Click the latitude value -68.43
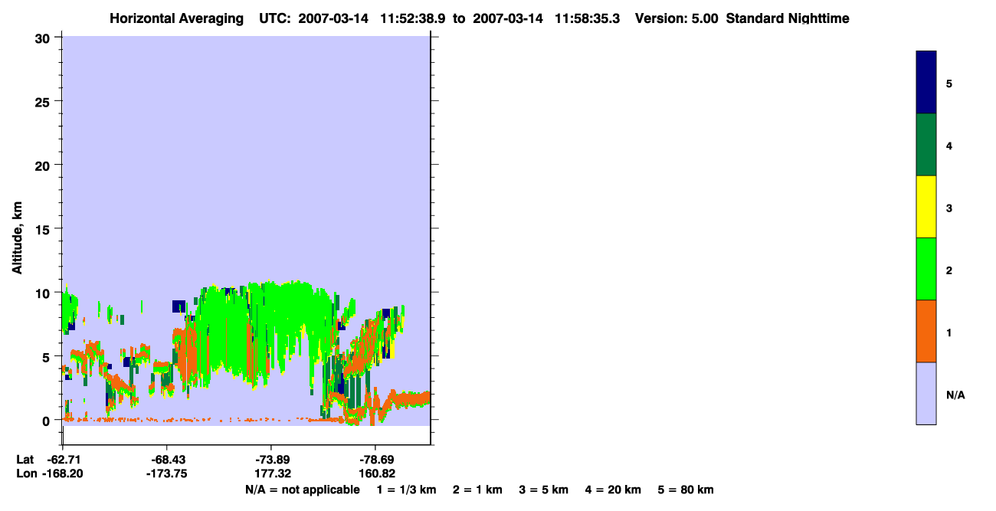 (166, 460)
